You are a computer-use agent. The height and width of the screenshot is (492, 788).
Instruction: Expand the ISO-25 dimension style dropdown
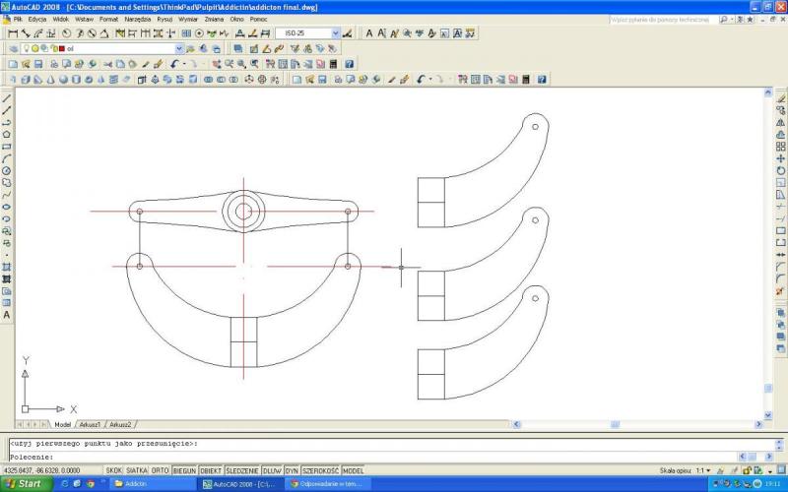[x=335, y=33]
